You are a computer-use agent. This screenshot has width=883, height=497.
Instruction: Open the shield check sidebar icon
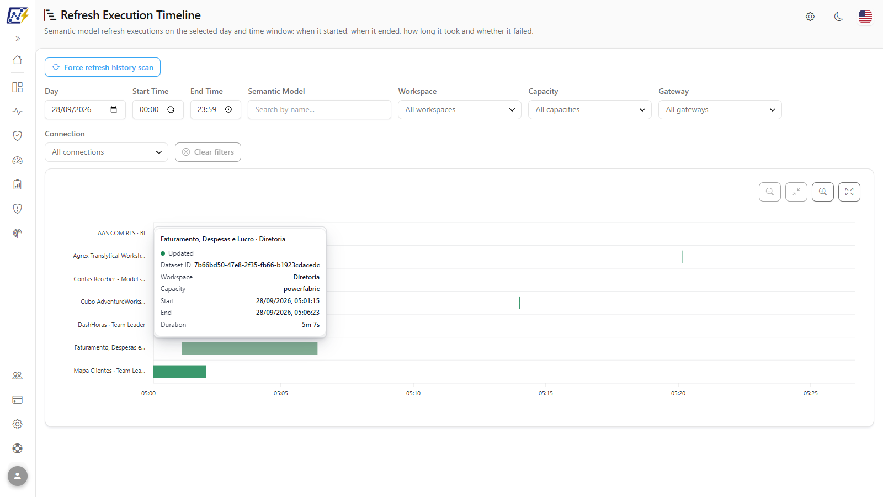(x=18, y=136)
